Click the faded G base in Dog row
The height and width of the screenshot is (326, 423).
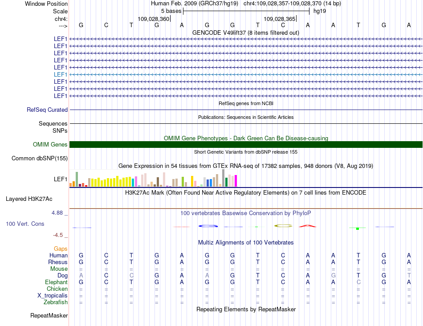[333, 276]
